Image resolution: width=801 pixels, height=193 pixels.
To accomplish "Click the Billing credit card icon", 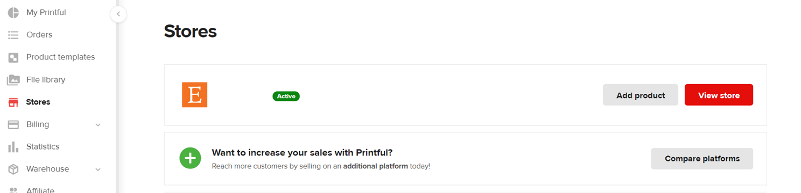I will click(13, 124).
